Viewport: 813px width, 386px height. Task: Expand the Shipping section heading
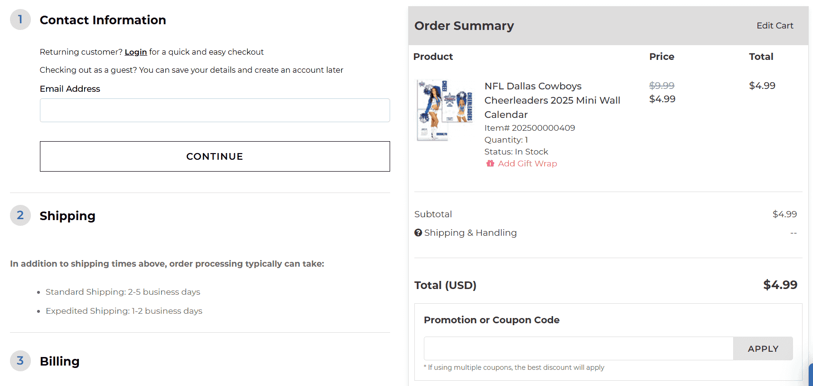(x=67, y=216)
